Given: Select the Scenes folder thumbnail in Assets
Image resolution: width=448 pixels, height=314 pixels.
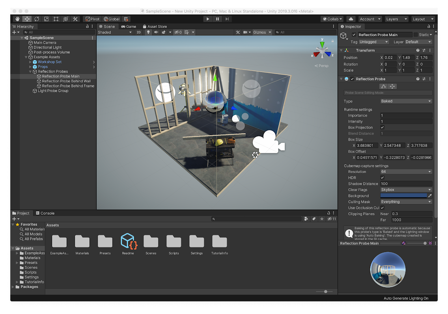Looking at the screenshot, I should coord(151,241).
